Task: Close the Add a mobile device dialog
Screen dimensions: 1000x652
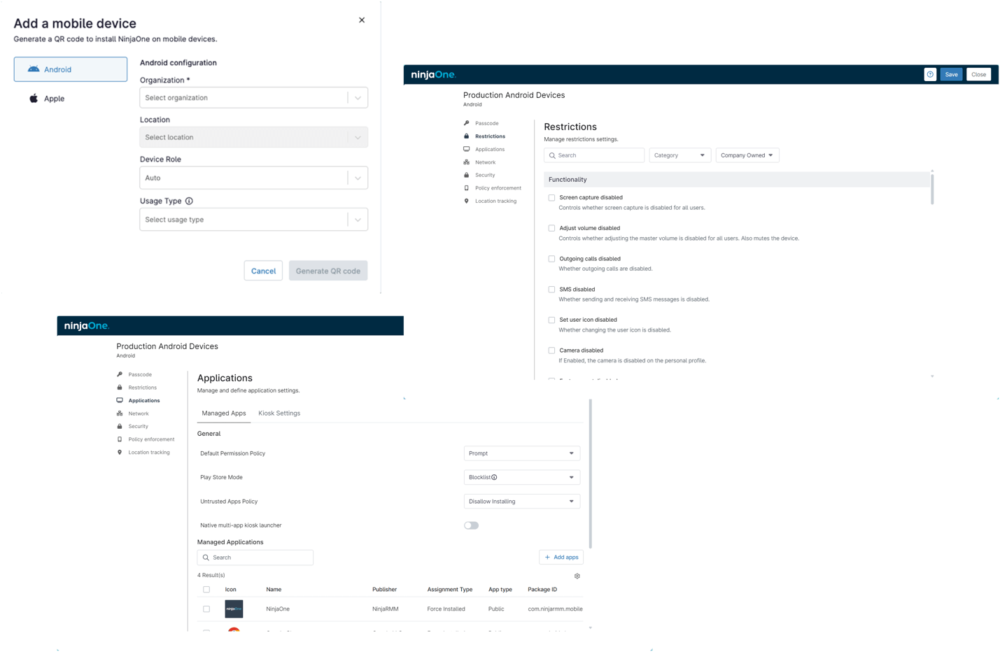Action: 362,20
